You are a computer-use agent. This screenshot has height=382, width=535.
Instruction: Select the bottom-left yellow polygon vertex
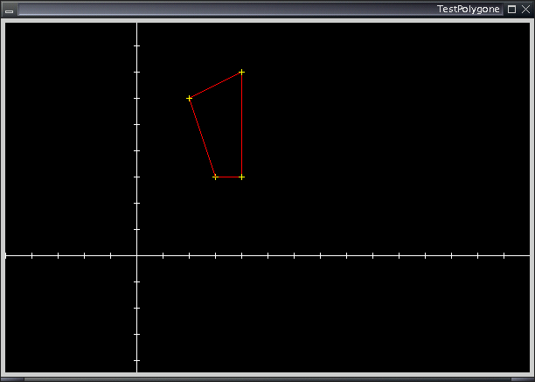coord(215,177)
